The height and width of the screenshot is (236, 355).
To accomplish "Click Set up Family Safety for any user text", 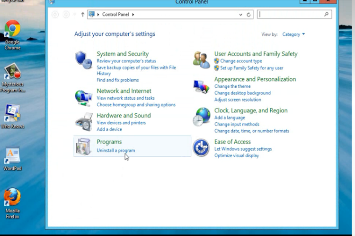I will coord(252,68).
